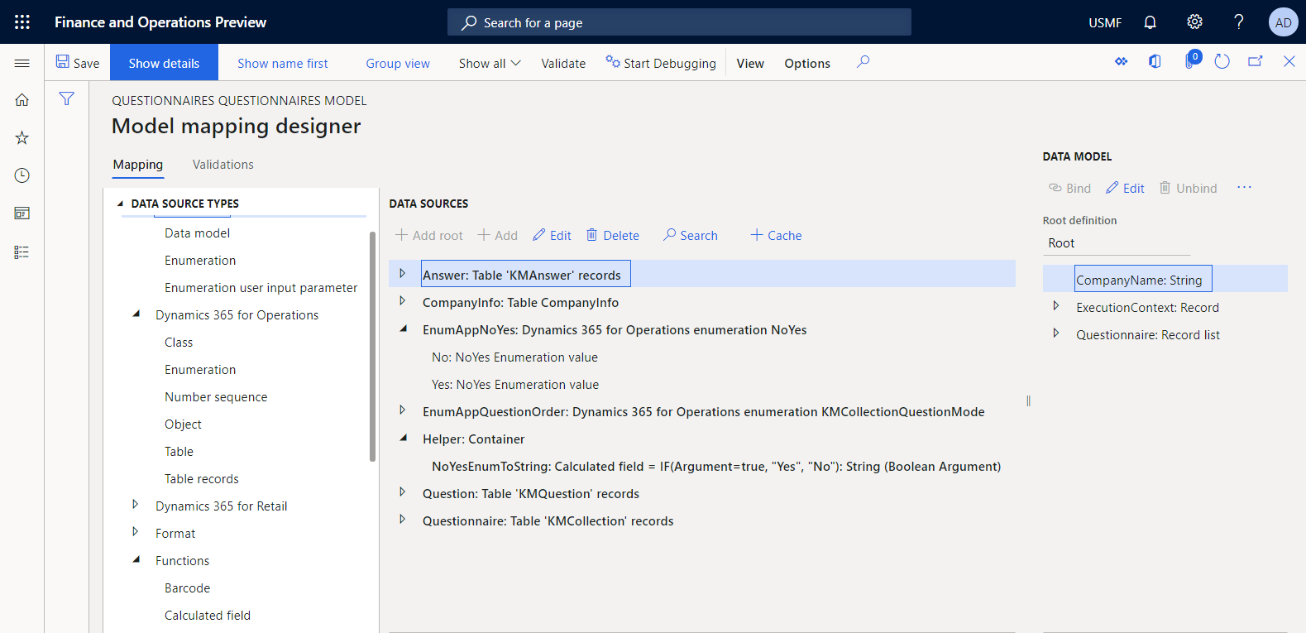Click Add root in data sources

[x=429, y=235]
